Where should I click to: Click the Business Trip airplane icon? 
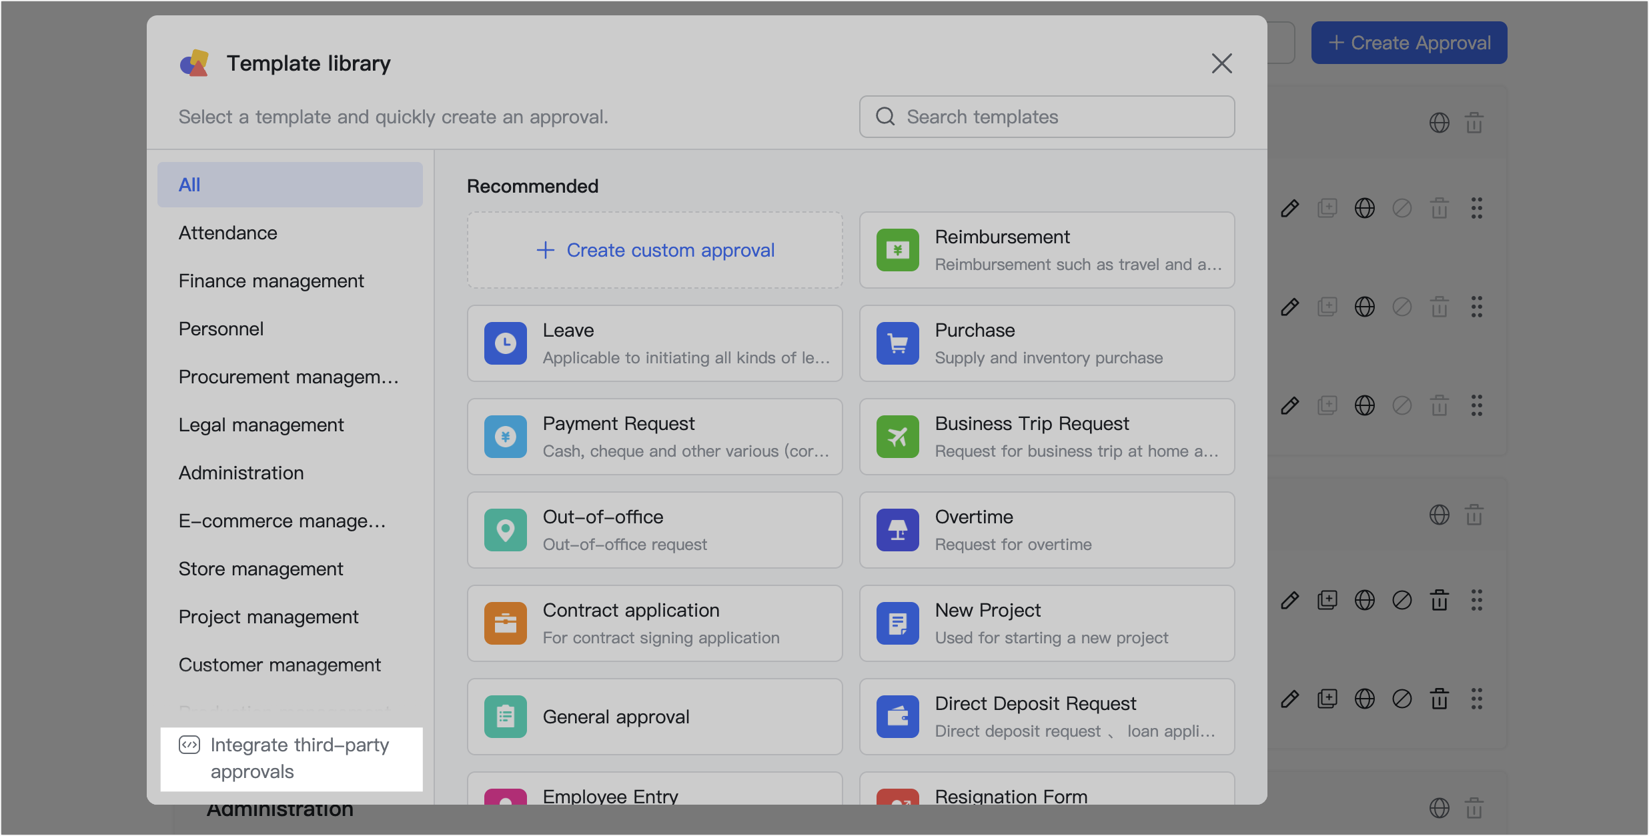897,437
